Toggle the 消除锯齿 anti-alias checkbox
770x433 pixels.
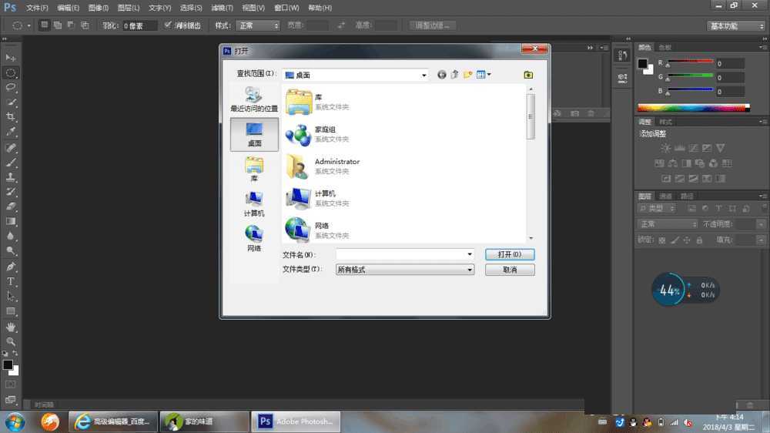pyautogui.click(x=168, y=25)
